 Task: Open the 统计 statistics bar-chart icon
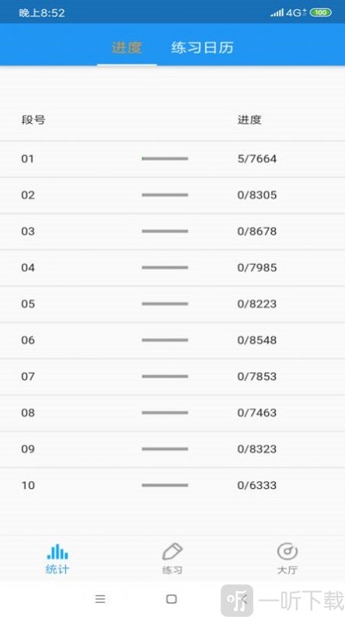[x=57, y=551]
